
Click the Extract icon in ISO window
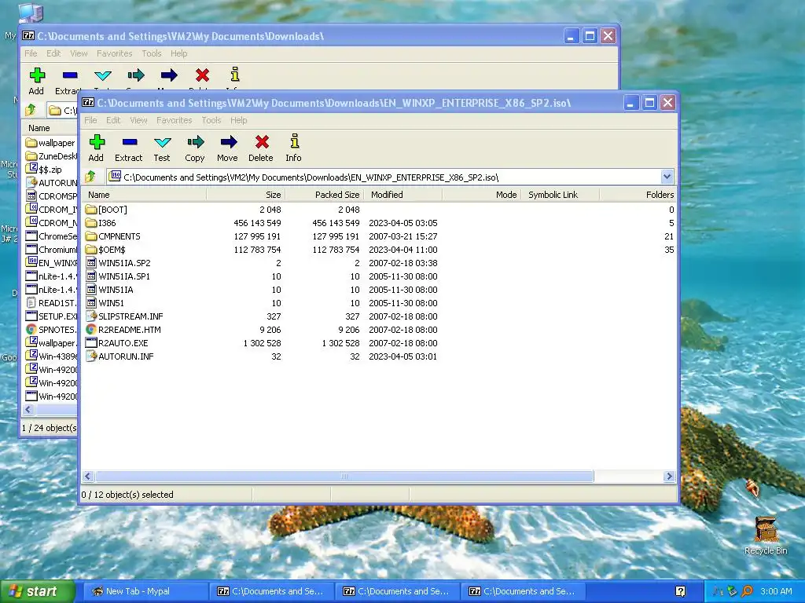tap(130, 142)
